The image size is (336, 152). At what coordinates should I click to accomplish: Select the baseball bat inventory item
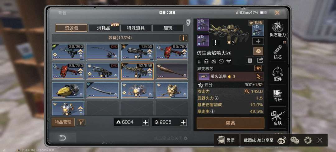pyautogui.click(x=172, y=71)
